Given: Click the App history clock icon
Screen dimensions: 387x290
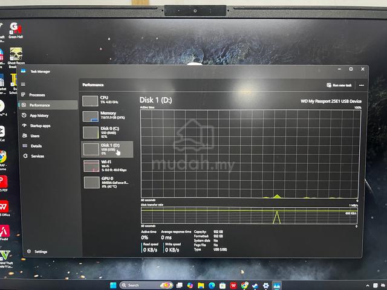Looking at the screenshot, I should tap(24, 115).
